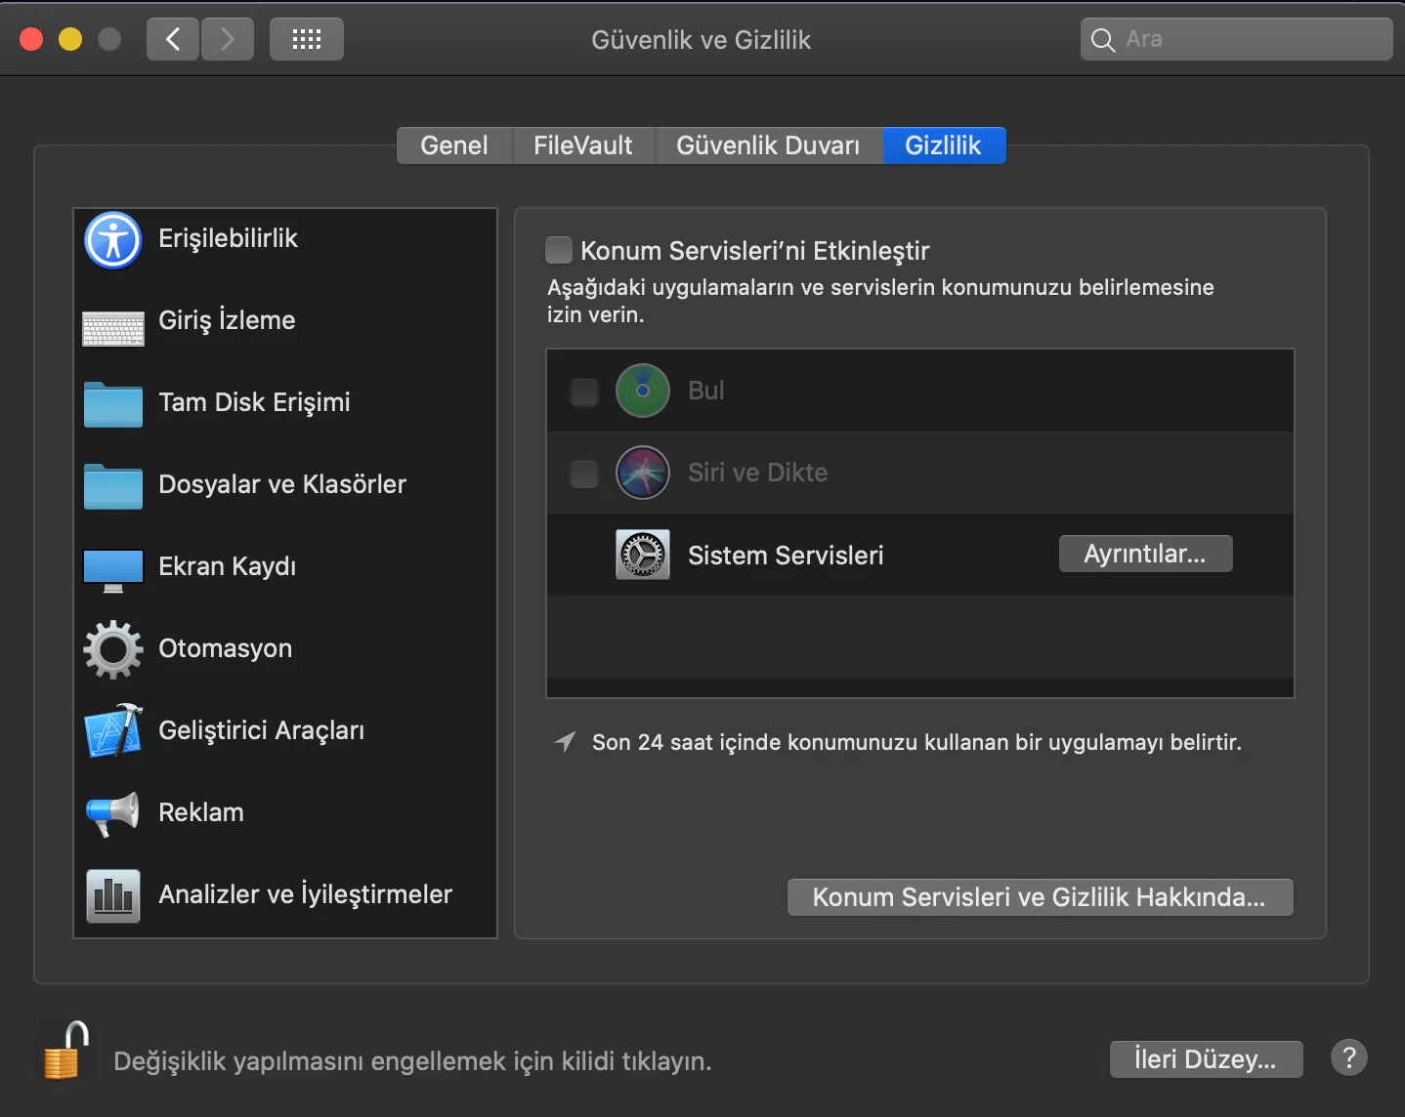The width and height of the screenshot is (1405, 1117).
Task: Switch to the Genel tab
Action: pos(454,145)
